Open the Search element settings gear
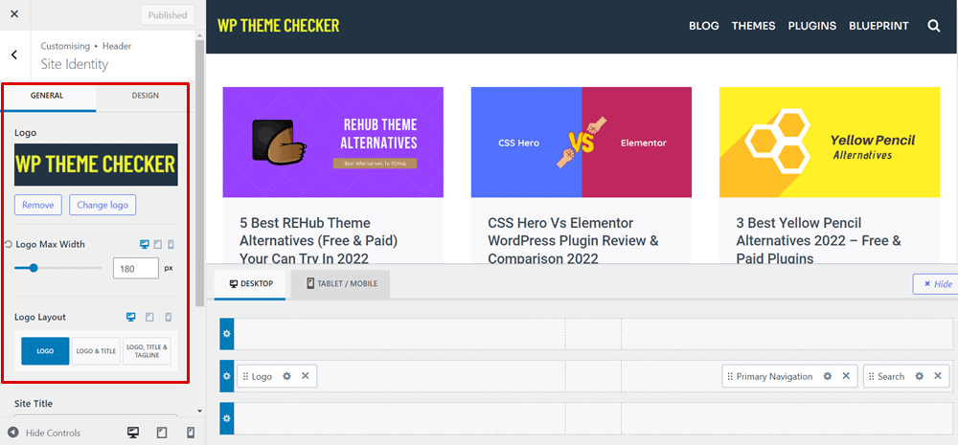The image size is (958, 445). (x=919, y=376)
